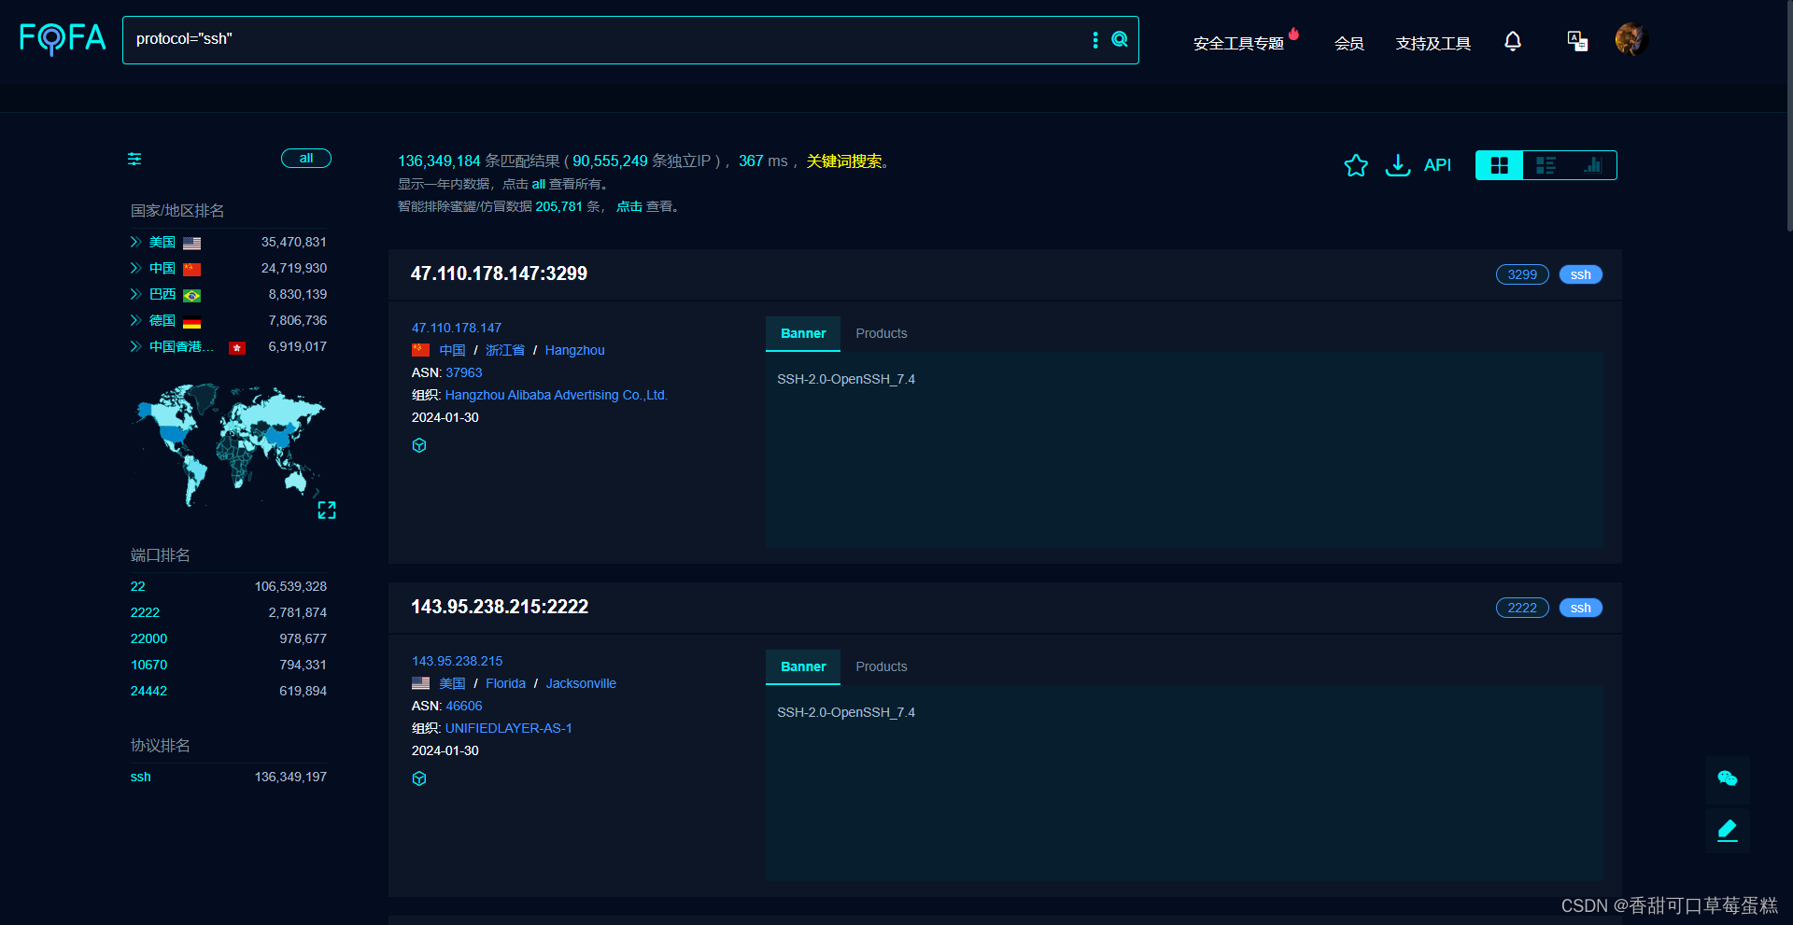Image resolution: width=1793 pixels, height=925 pixels.
Task: Expand the 巴西 country row
Action: [x=135, y=294]
